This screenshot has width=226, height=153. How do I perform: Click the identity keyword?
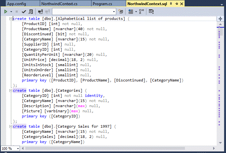pyautogui.click(x=94, y=96)
